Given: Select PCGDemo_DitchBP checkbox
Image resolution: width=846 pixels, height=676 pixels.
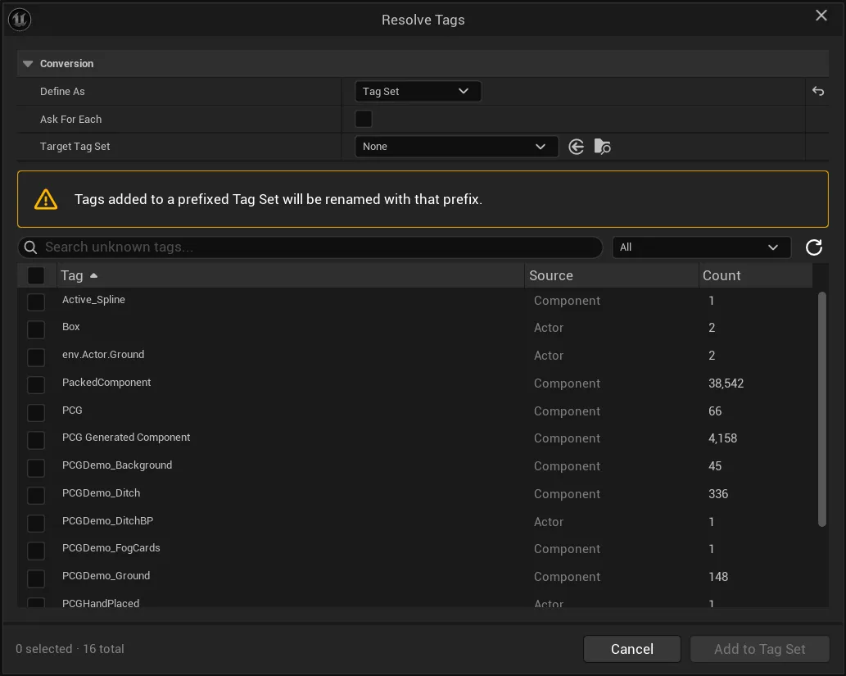Looking at the screenshot, I should point(36,524).
